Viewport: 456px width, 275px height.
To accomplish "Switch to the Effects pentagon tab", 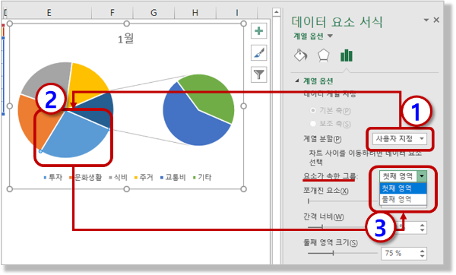I will click(324, 55).
